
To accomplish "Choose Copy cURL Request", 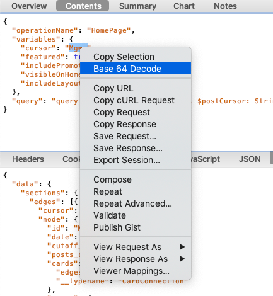I will [x=136, y=100].
